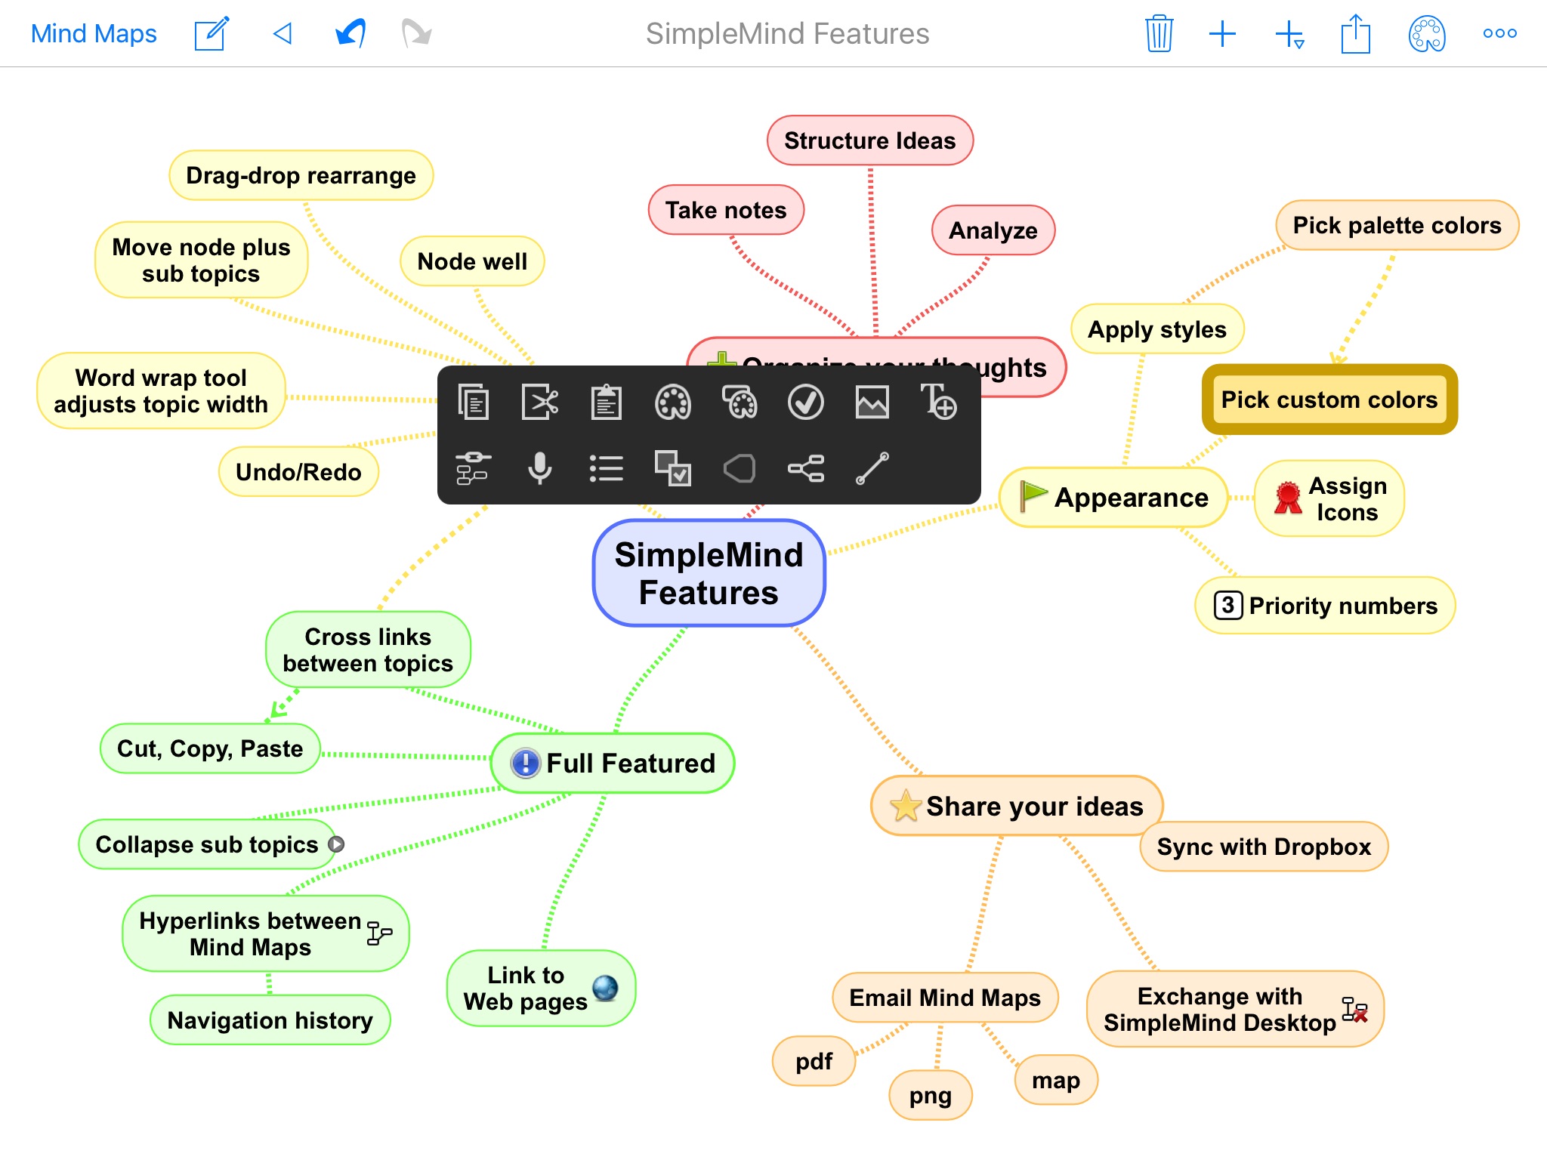Click the add text label icon

click(x=939, y=401)
